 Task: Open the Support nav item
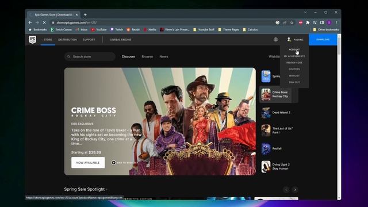[89, 40]
